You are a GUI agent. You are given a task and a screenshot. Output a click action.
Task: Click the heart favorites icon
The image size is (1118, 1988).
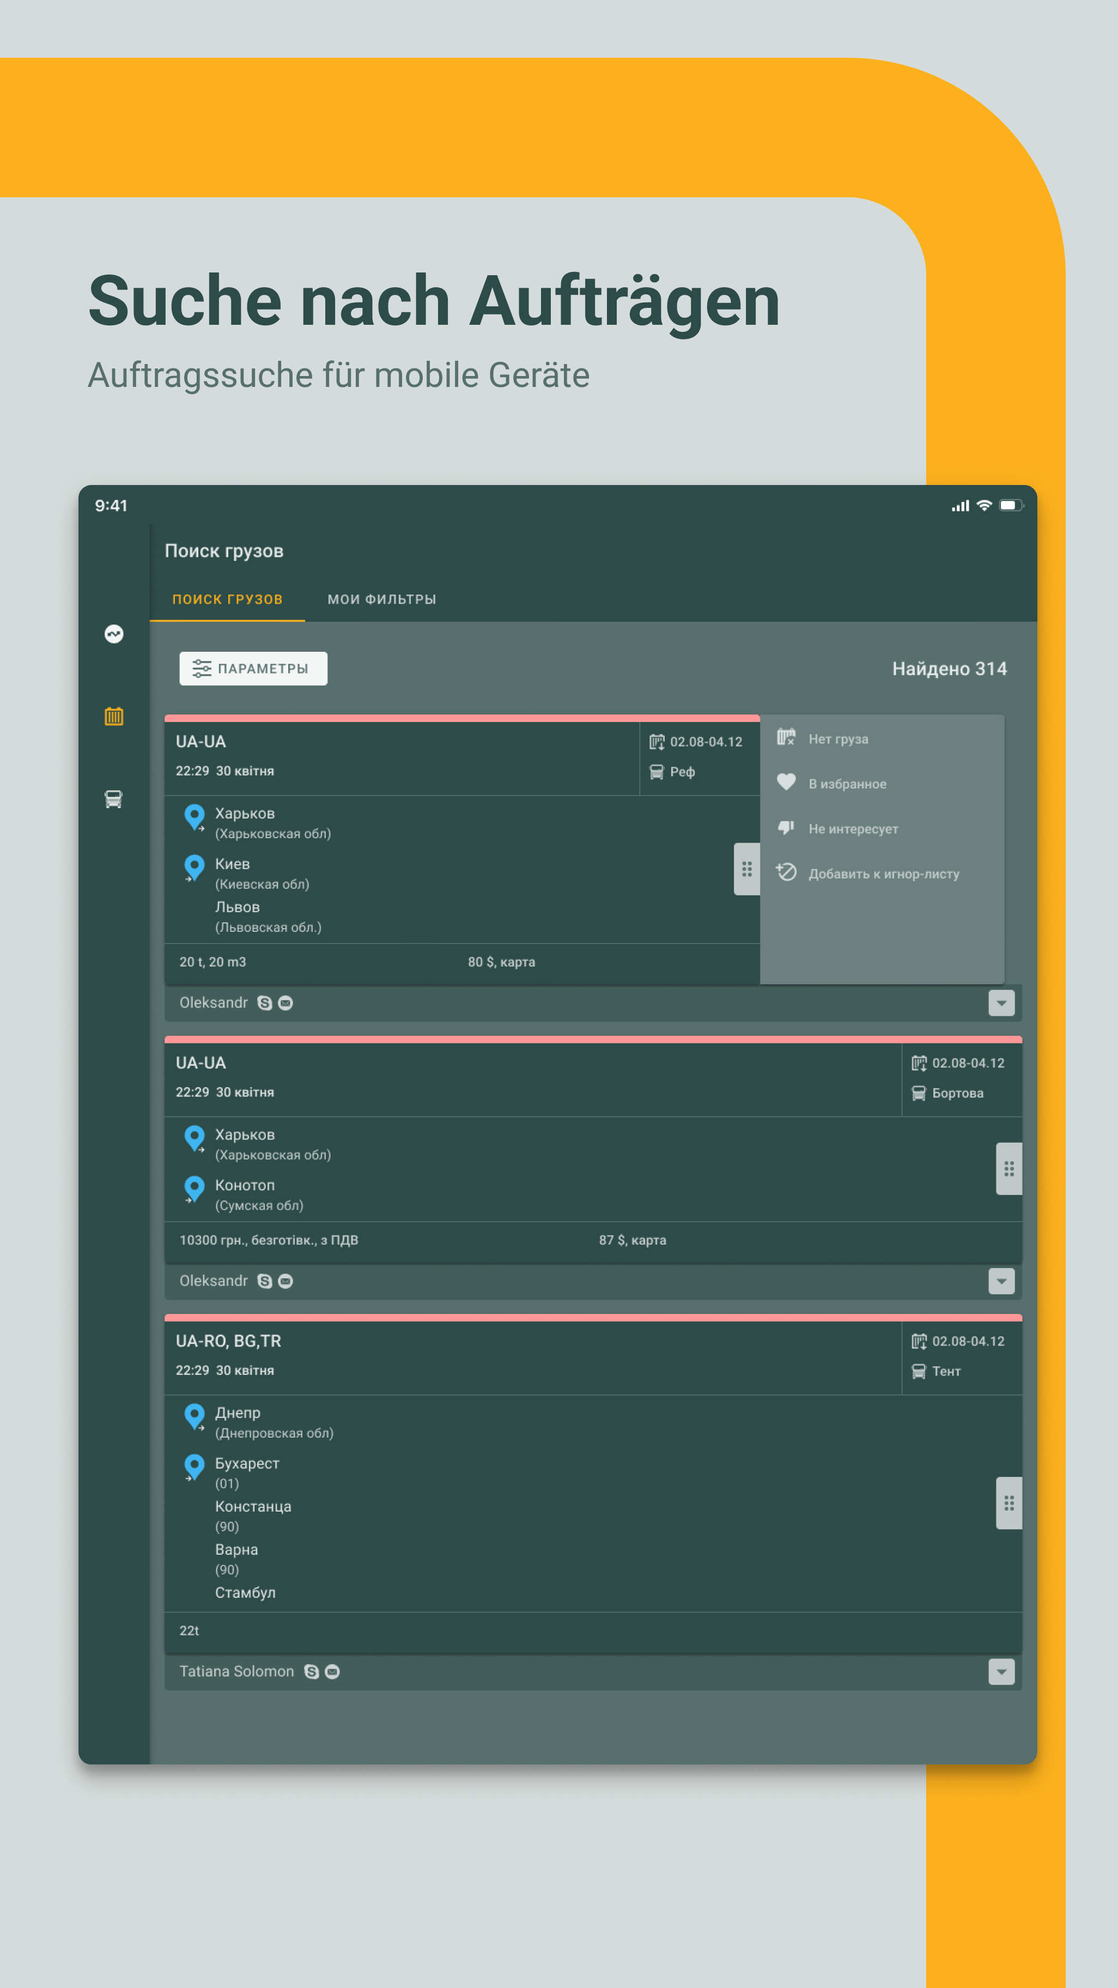786,782
